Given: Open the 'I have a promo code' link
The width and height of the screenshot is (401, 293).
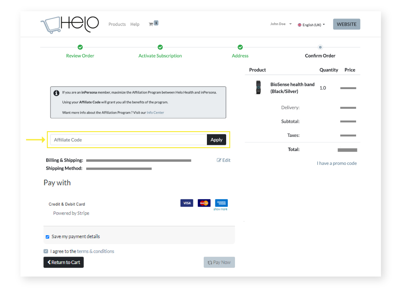Looking at the screenshot, I should tap(336, 163).
